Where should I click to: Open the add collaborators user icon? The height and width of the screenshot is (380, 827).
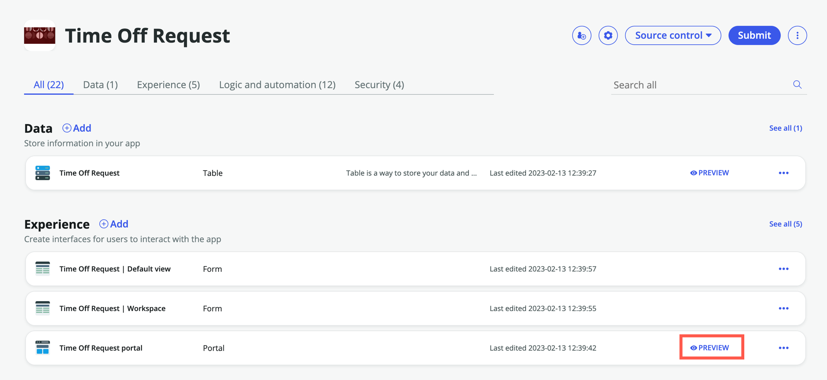point(581,36)
